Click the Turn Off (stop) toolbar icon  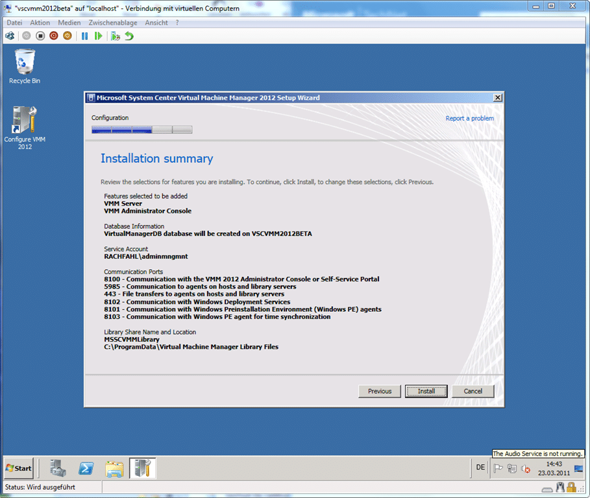[40, 36]
